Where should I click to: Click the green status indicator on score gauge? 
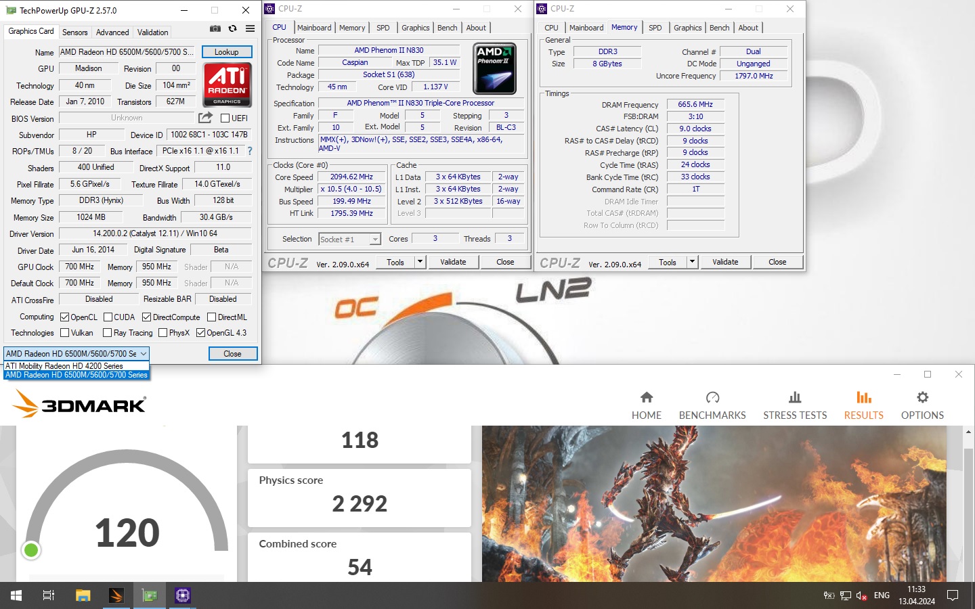coord(31,550)
